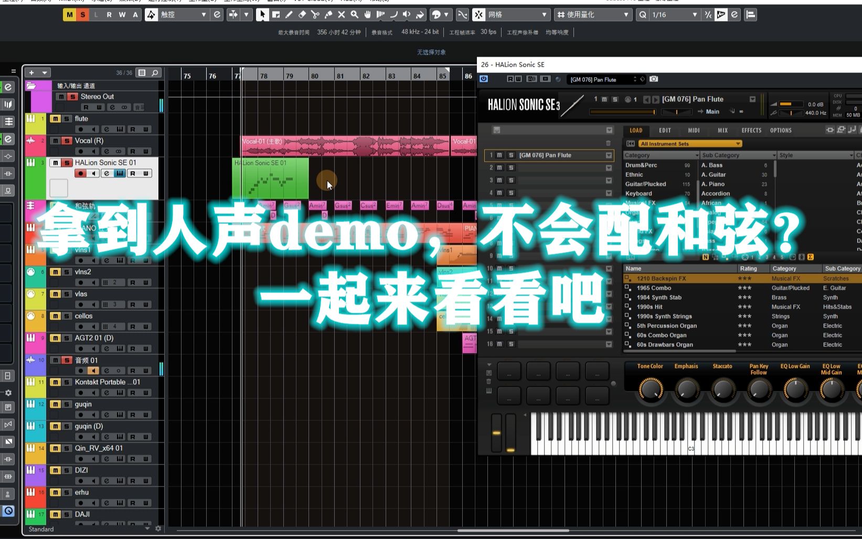Solo the Vocal (R) track
Viewport: 862px width, 539px height.
coord(67,141)
